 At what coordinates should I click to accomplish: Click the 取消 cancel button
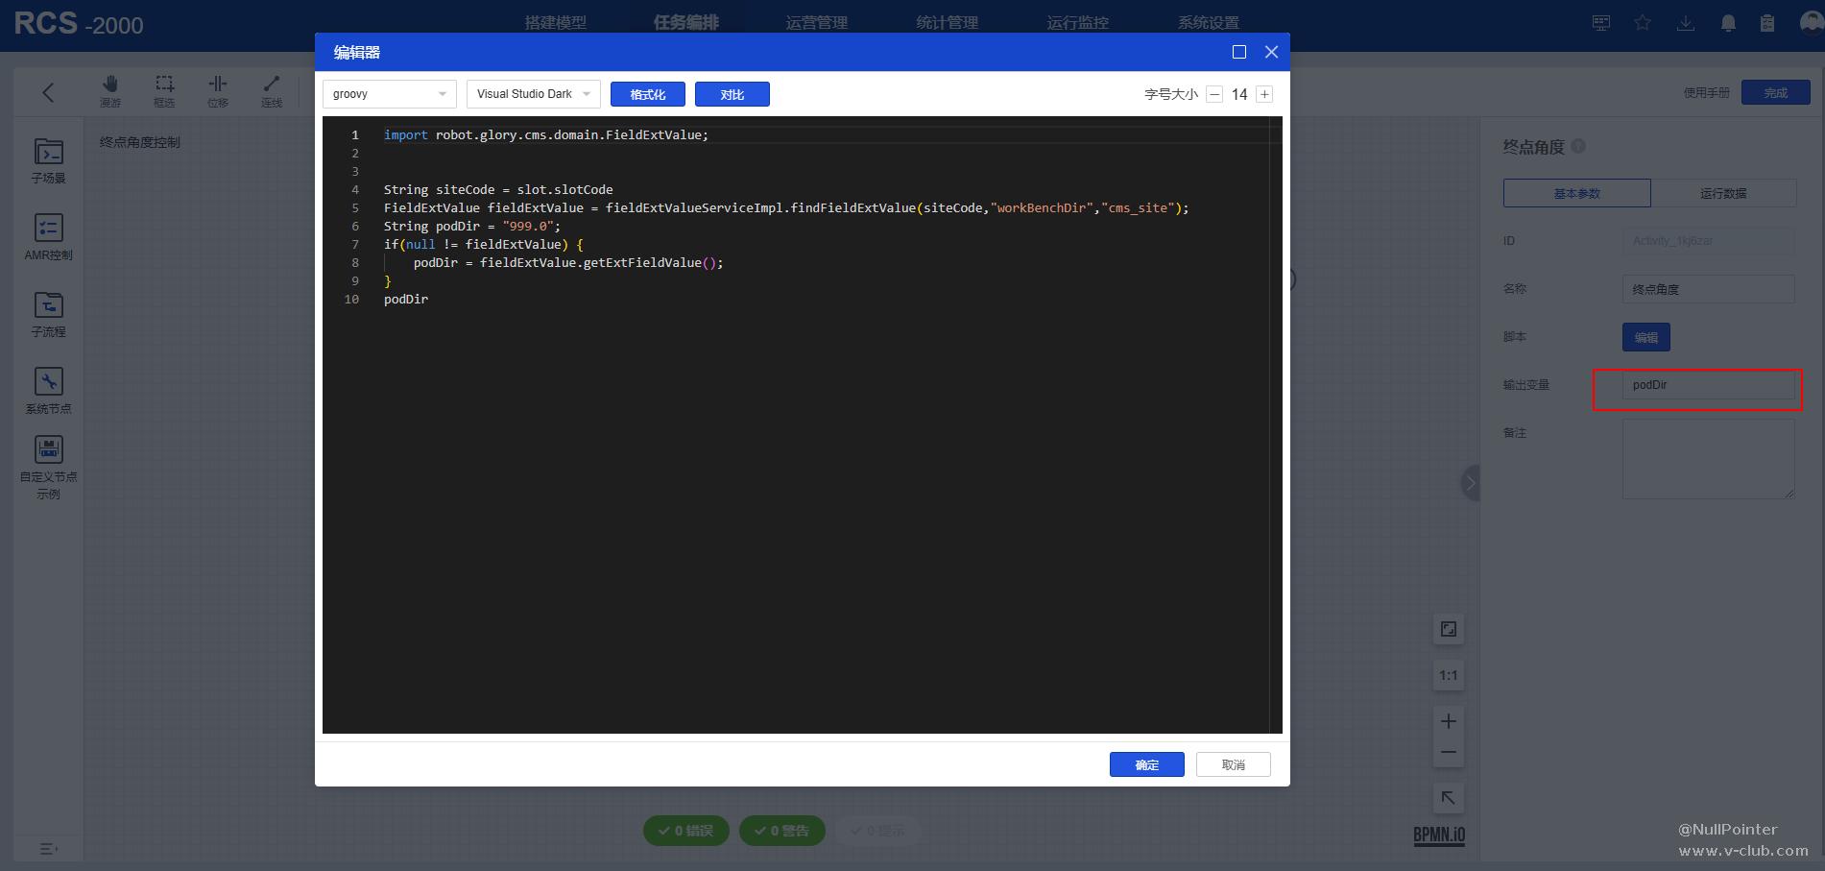pos(1233,764)
